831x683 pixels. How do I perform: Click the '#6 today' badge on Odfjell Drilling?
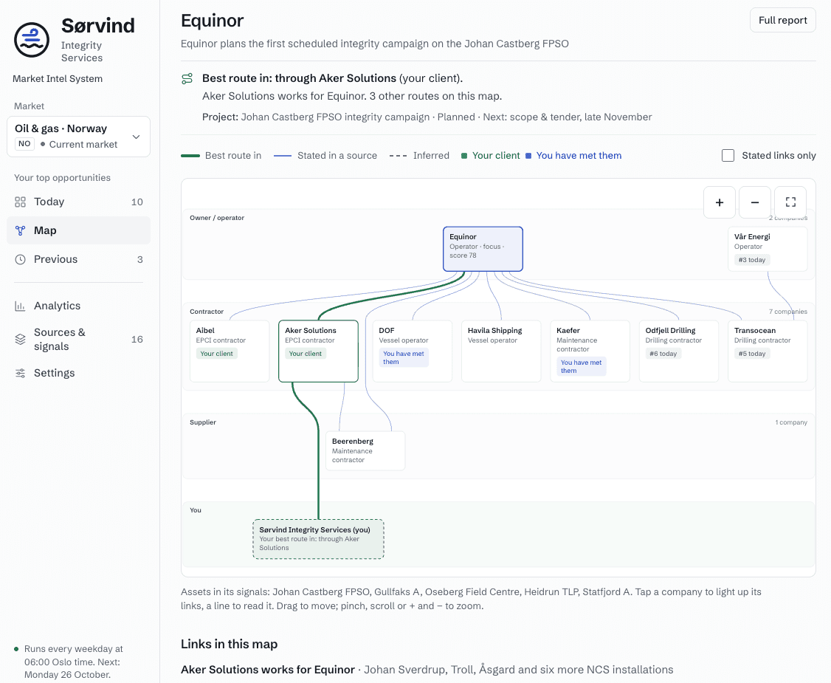click(663, 354)
